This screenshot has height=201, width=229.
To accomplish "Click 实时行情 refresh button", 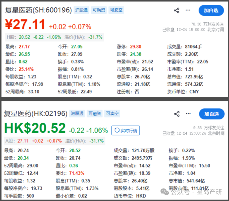I will coord(126,130).
